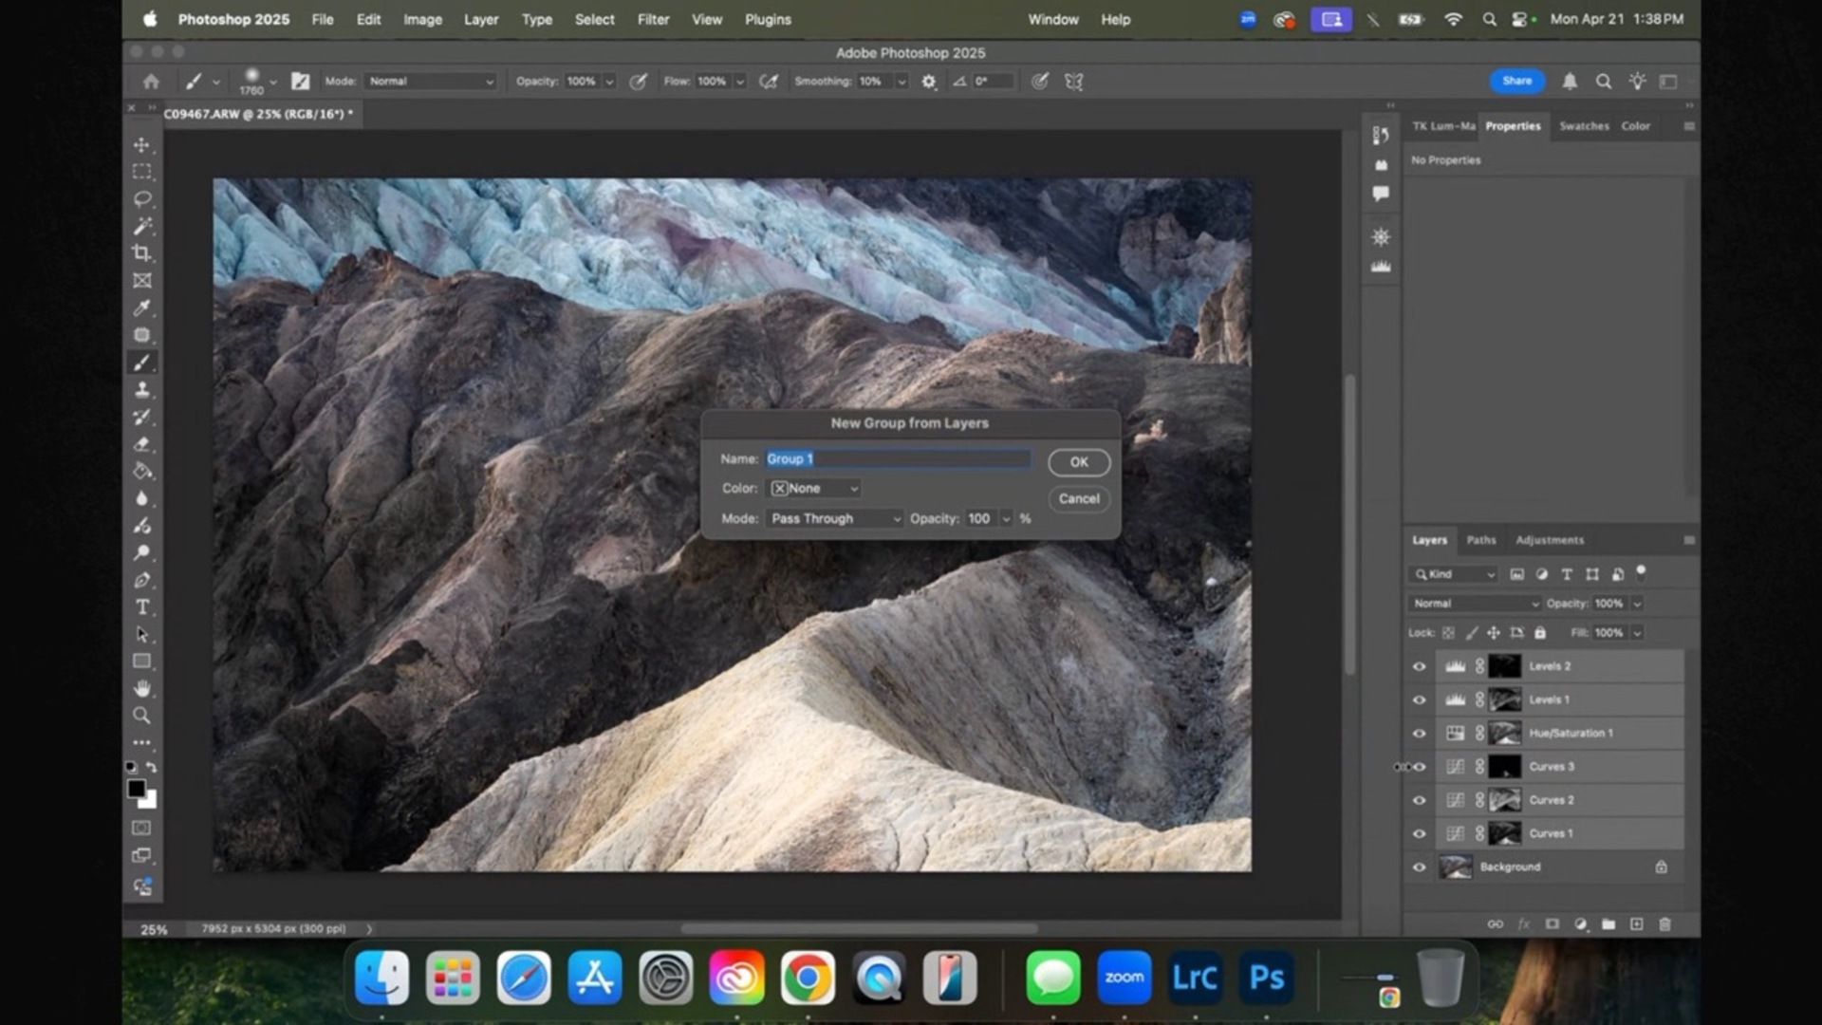Hide the Hue/Saturation 1 layer
The height and width of the screenshot is (1025, 1822).
tap(1418, 733)
